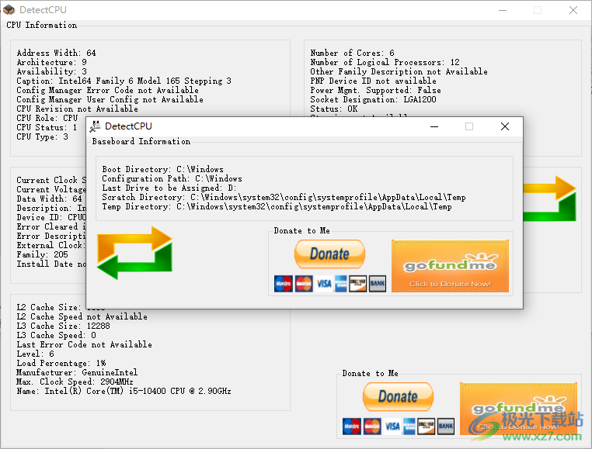The width and height of the screenshot is (592, 449).
Task: Click the CPU Name line showing i5-10400
Action: tap(124, 391)
